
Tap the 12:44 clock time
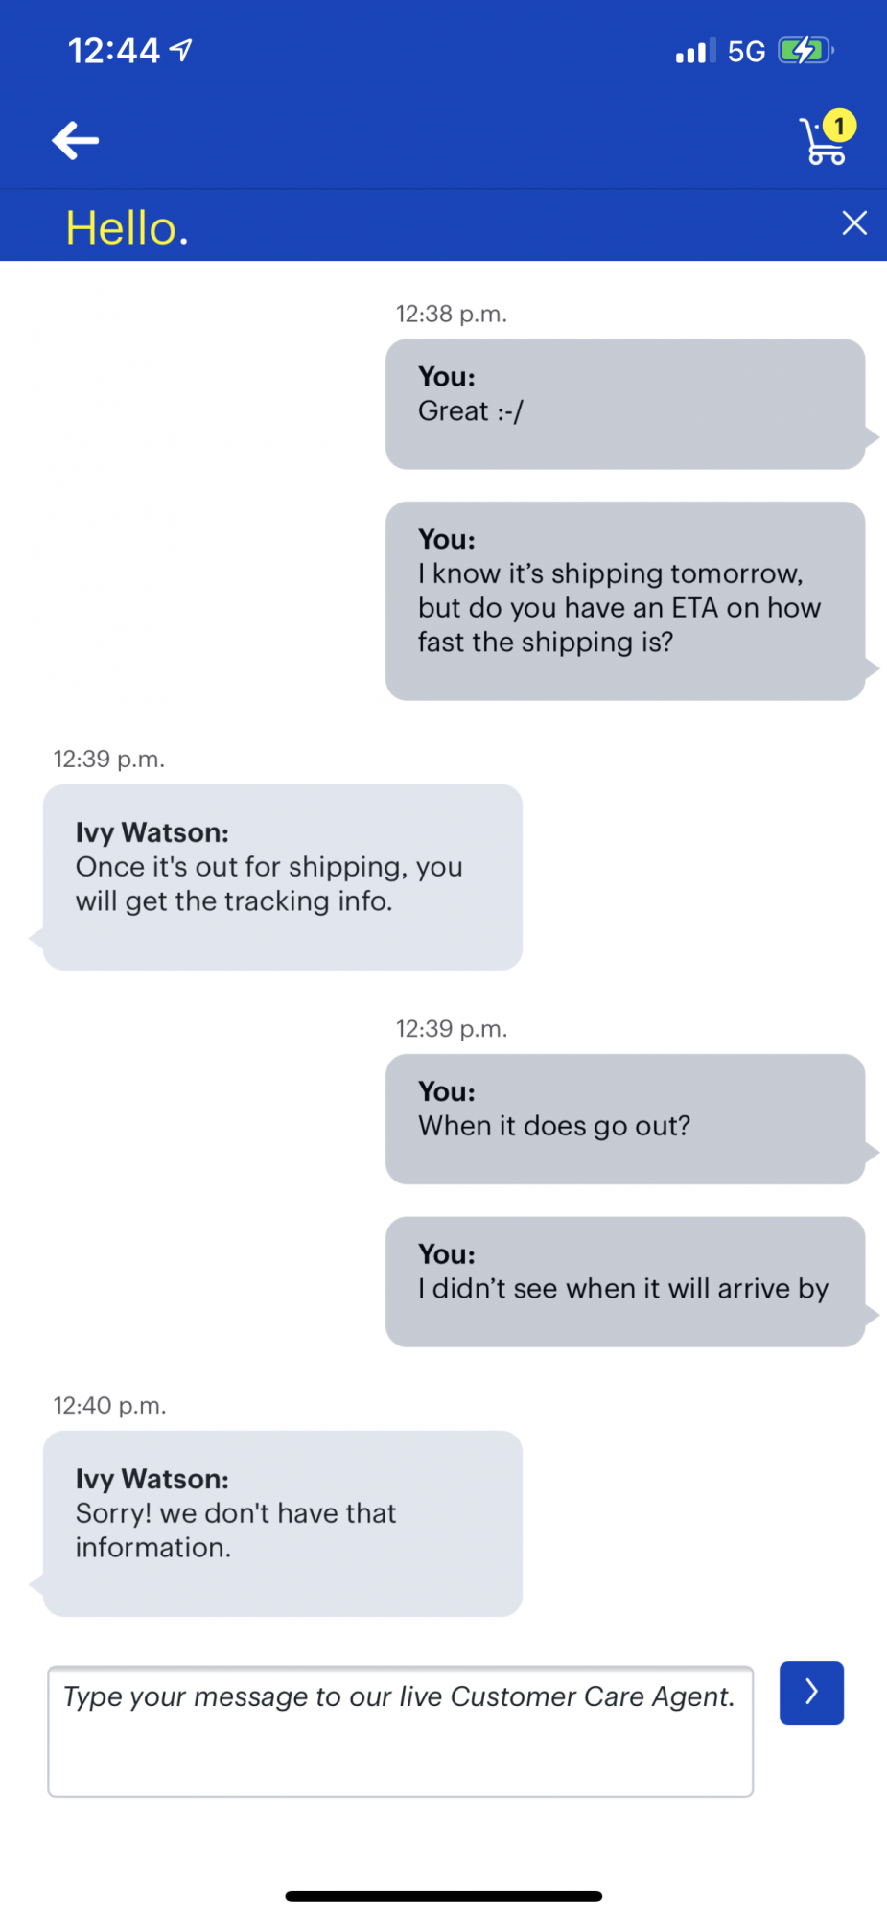[113, 51]
